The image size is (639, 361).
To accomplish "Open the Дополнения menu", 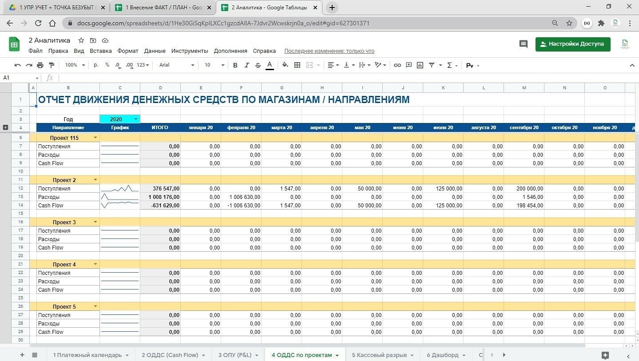I will pyautogui.click(x=230, y=51).
